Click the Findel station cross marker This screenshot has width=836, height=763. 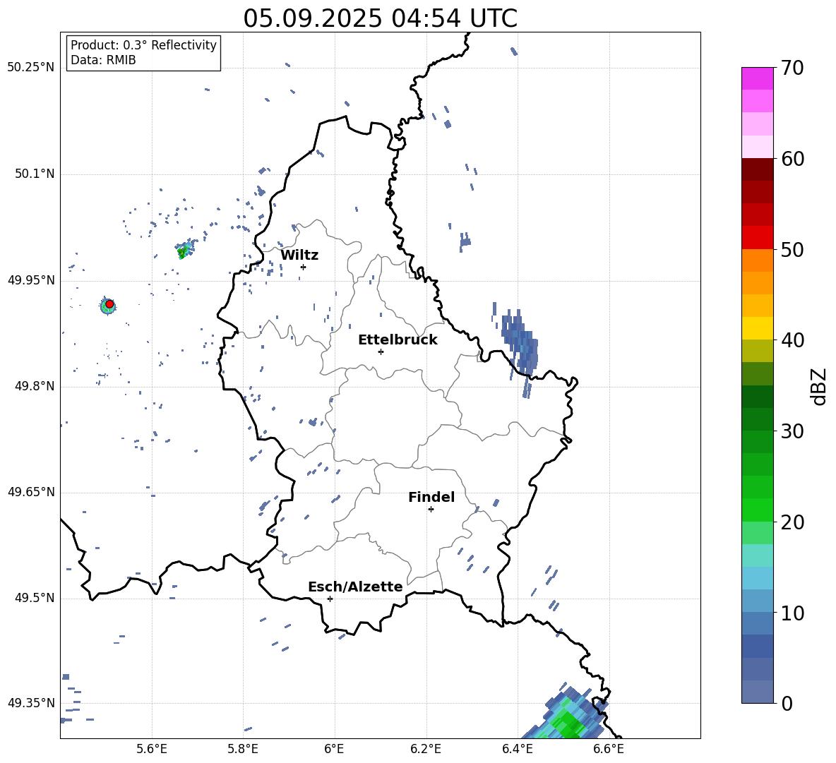coord(431,510)
